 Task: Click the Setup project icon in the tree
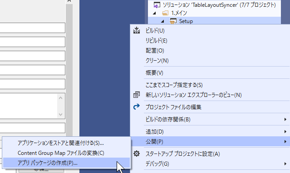click(173, 21)
